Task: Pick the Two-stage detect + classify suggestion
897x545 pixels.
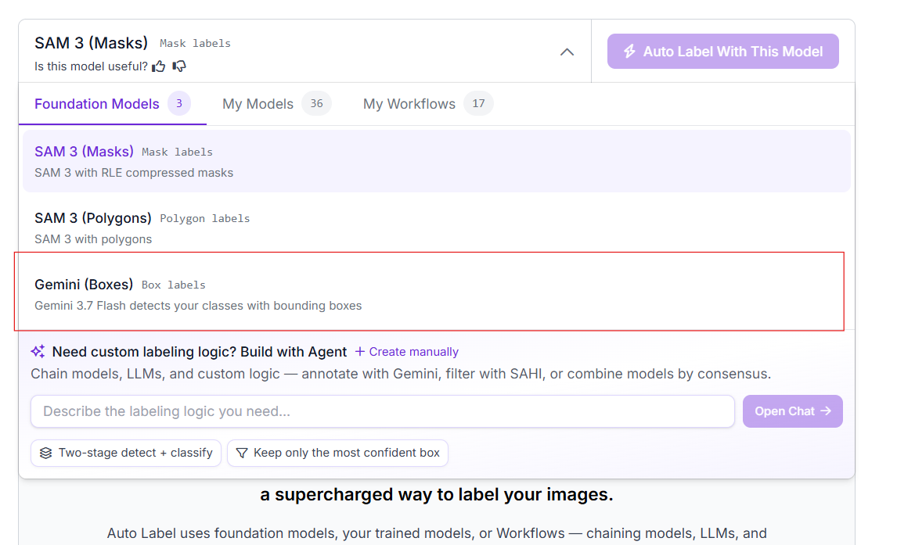Action: [126, 453]
